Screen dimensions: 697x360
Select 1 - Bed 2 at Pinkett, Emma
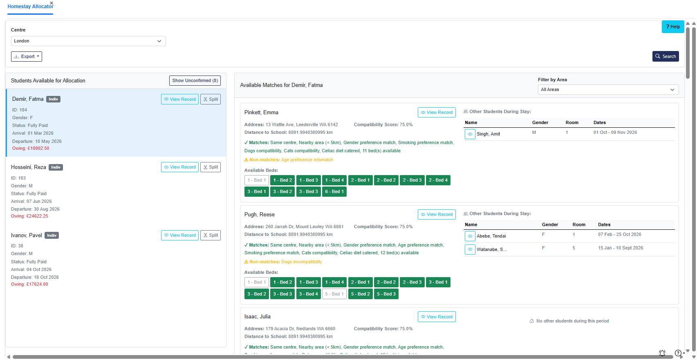[x=282, y=180]
